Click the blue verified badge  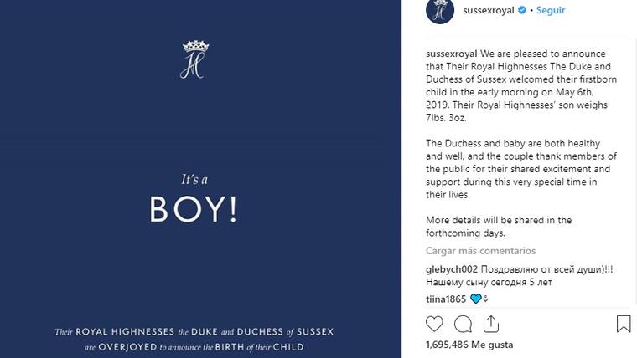(521, 11)
